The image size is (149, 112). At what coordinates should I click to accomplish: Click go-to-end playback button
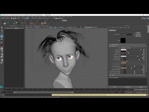(x=147, y=90)
